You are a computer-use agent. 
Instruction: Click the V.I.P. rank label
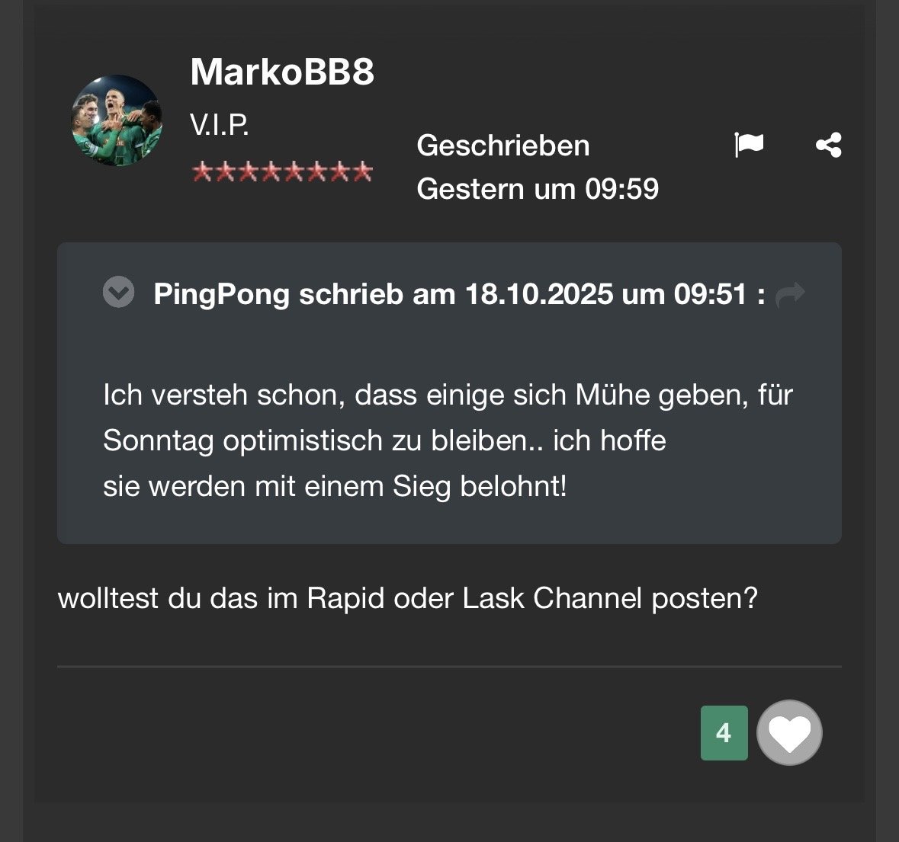pyautogui.click(x=220, y=124)
